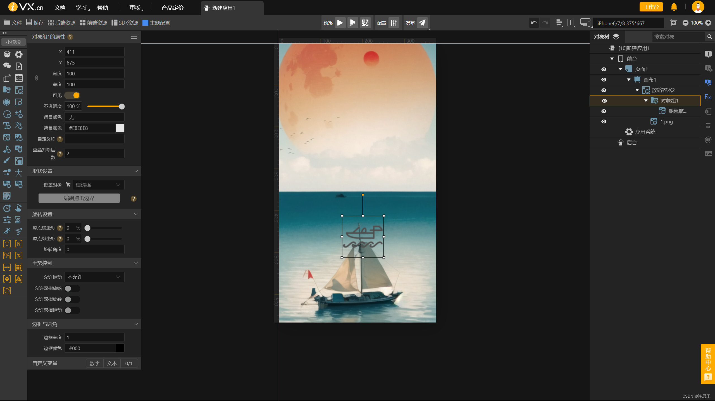Select the timer clock widget
Viewport: 715px width, 401px height.
7,208
